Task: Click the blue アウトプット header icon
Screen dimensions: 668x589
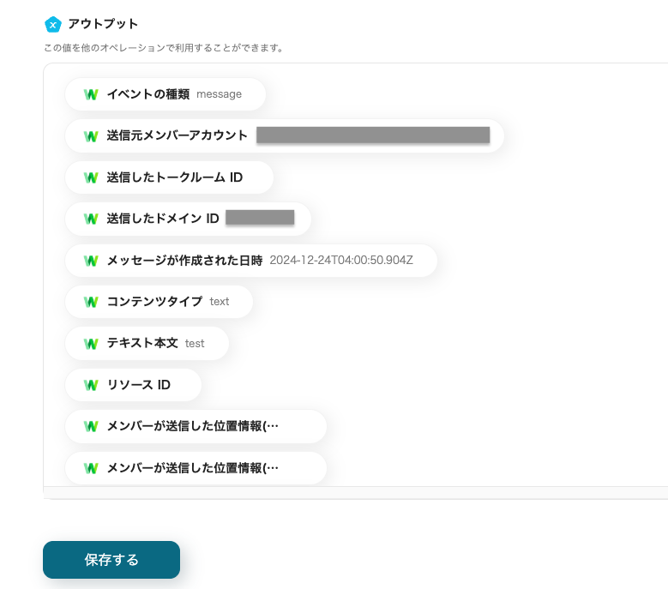Action: [x=53, y=24]
